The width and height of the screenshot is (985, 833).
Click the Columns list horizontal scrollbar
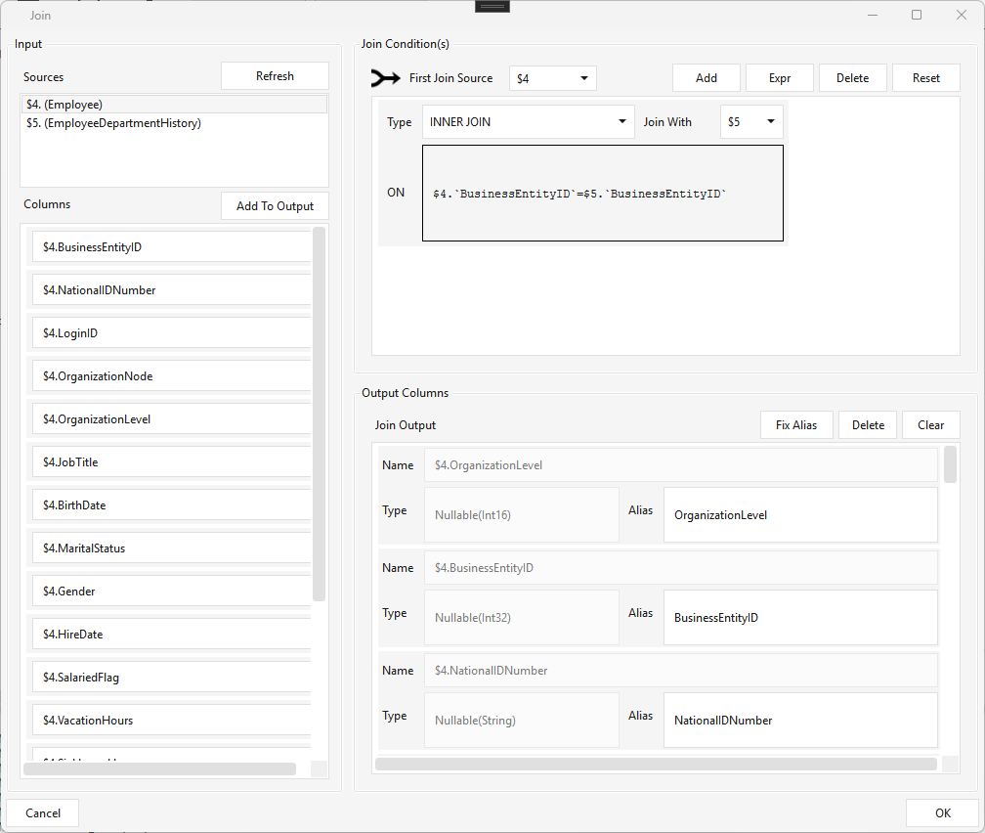[159, 768]
